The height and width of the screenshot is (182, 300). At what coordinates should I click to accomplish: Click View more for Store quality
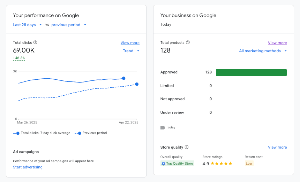point(277,147)
